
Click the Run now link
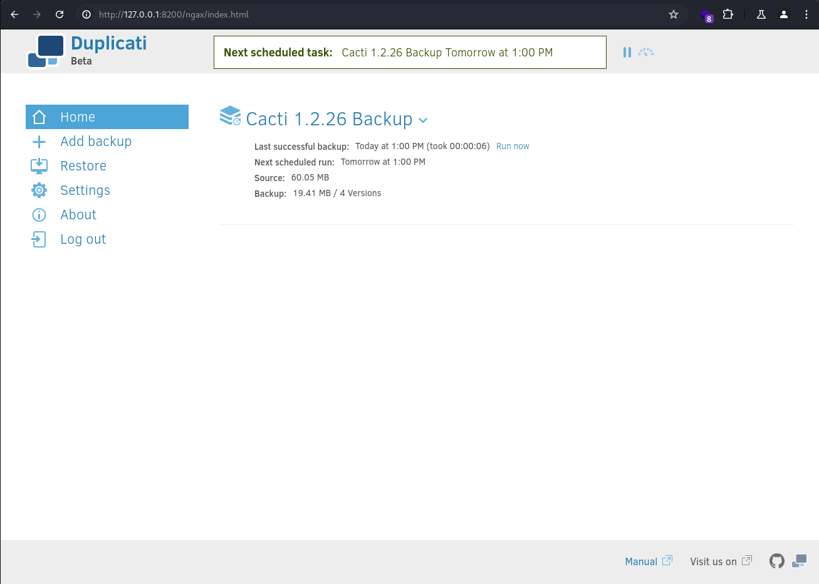(x=513, y=146)
